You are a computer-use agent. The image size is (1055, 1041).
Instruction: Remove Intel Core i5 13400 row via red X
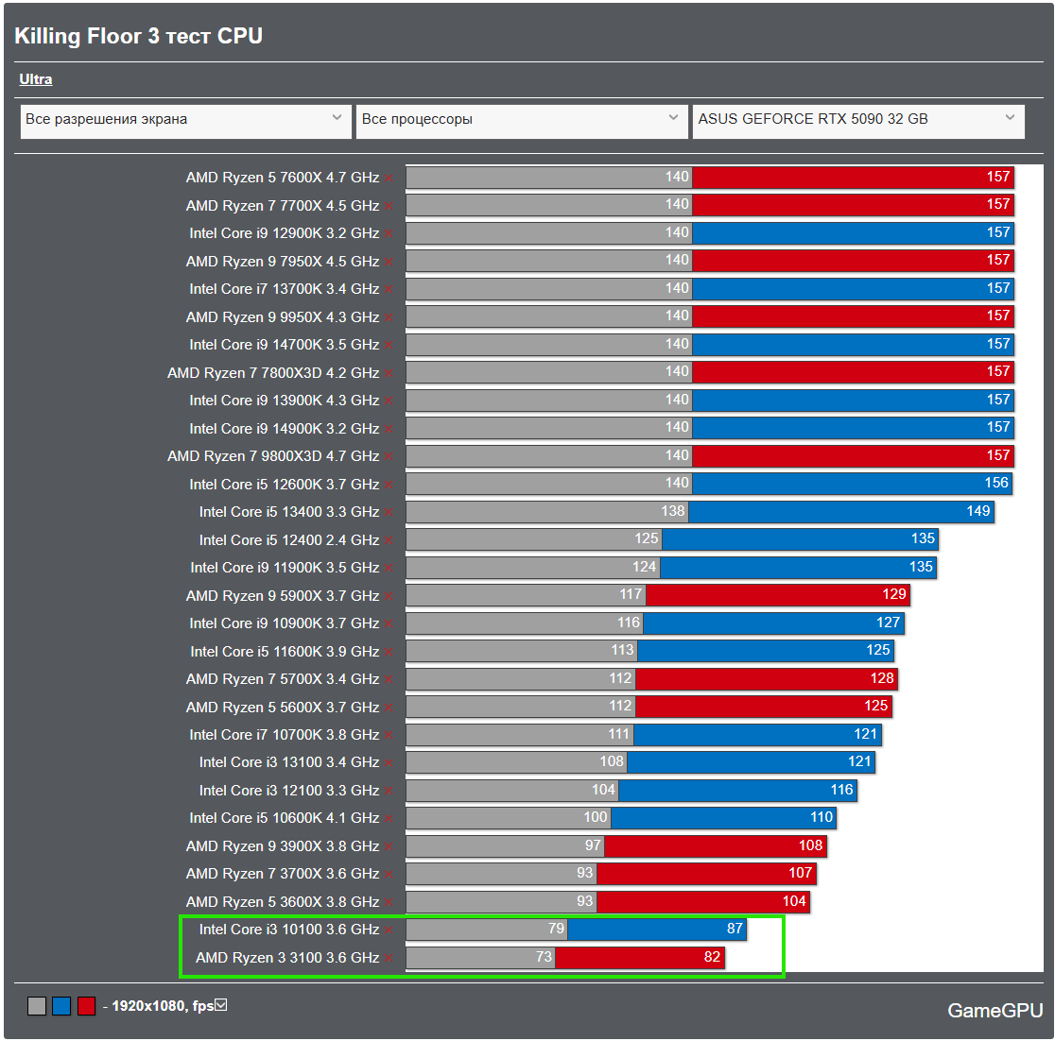[389, 513]
